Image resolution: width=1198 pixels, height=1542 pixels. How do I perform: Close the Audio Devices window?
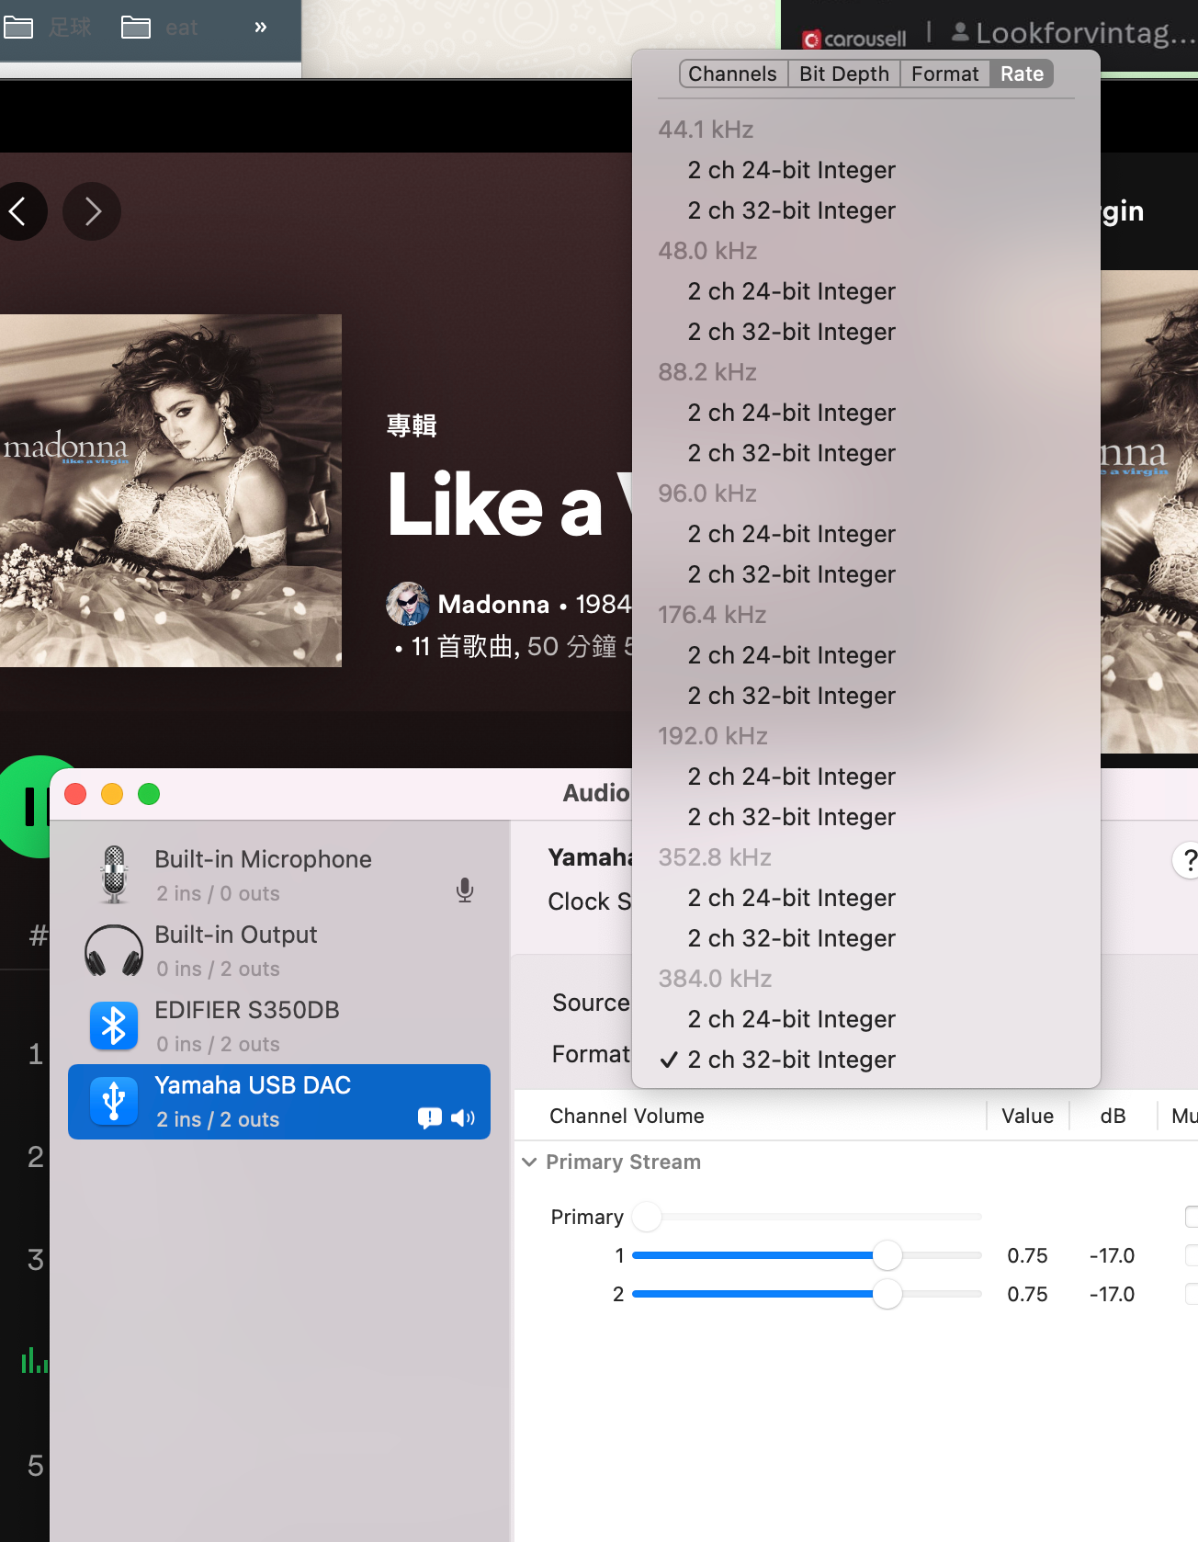coord(75,794)
